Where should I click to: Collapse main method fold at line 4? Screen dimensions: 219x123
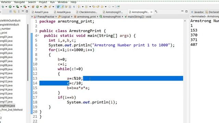click(x=38, y=36)
